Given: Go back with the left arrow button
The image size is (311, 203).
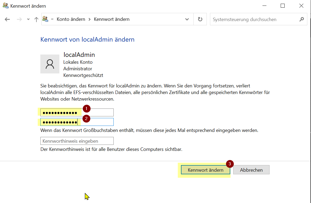Looking at the screenshot, I should pos(7,19).
